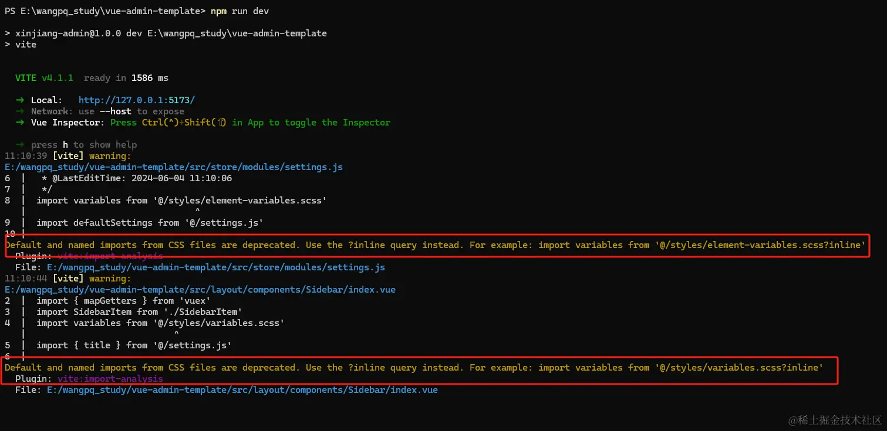Click line 9 importing defaultSettings
This screenshot has height=431, width=887.
[134, 223]
